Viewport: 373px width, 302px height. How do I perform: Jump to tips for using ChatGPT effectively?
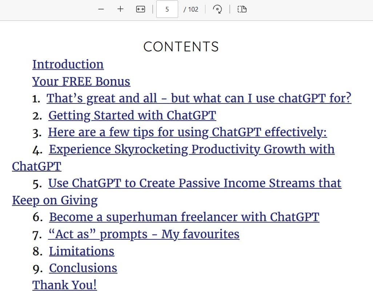click(188, 133)
